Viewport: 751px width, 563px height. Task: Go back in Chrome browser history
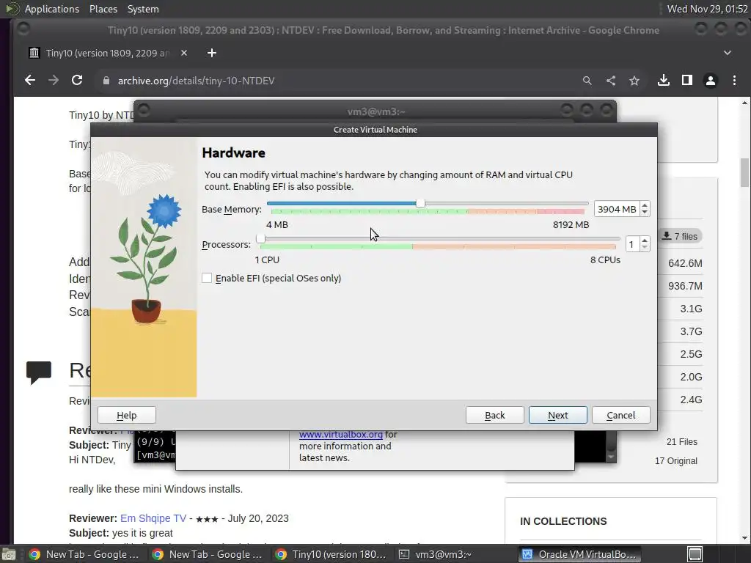tap(29, 81)
